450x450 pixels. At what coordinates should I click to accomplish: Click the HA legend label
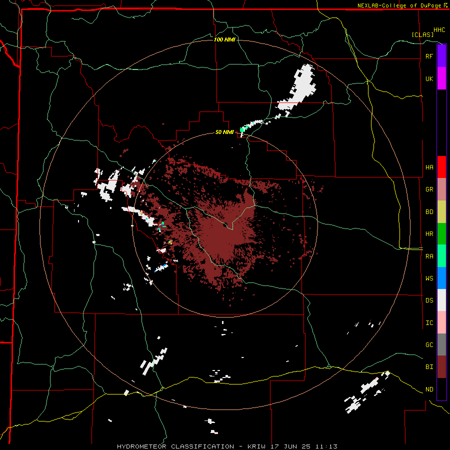coord(429,167)
